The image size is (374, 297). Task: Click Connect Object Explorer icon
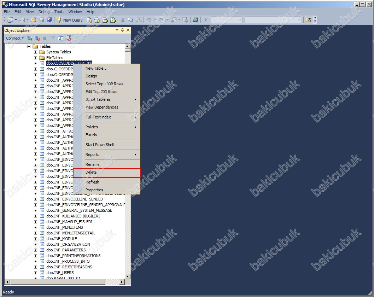tap(29, 38)
